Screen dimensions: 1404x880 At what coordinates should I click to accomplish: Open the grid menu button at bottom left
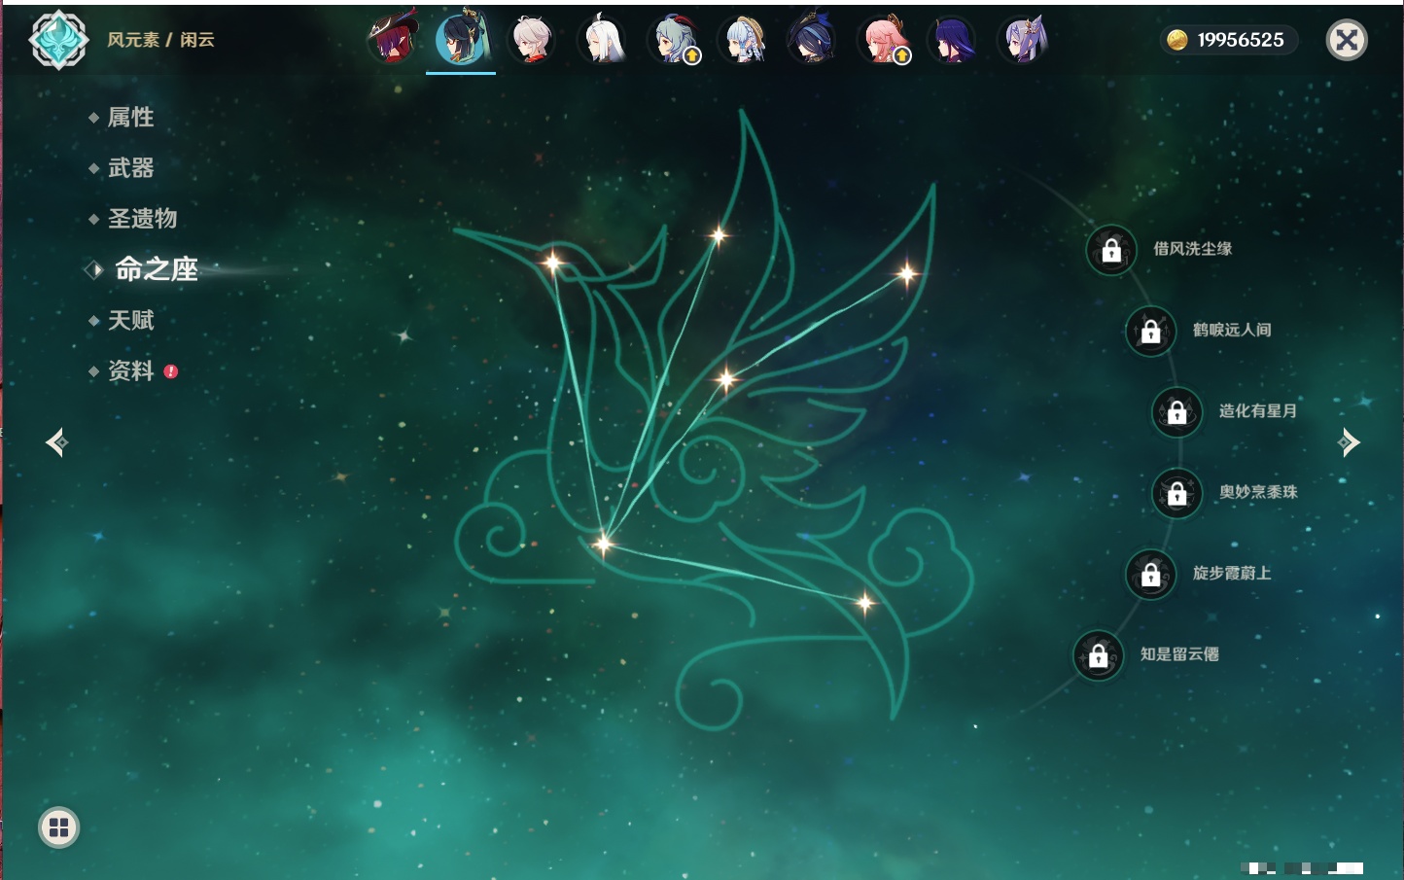coord(58,827)
